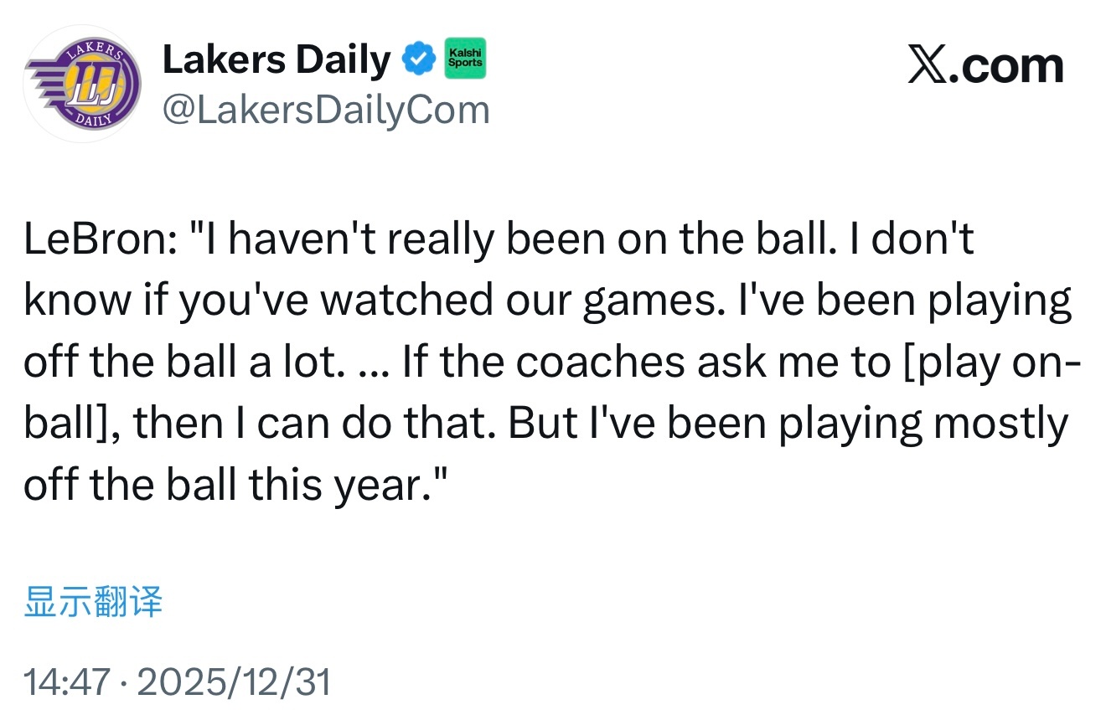Click the green Kalshi Sports badge
Screen dimensions: 1106x715
pyautogui.click(x=464, y=59)
